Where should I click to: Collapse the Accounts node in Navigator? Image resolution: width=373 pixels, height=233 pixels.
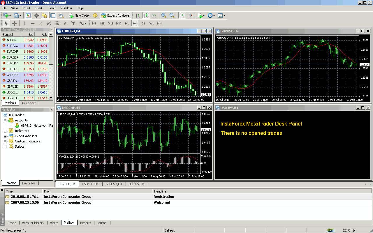tap(5, 121)
